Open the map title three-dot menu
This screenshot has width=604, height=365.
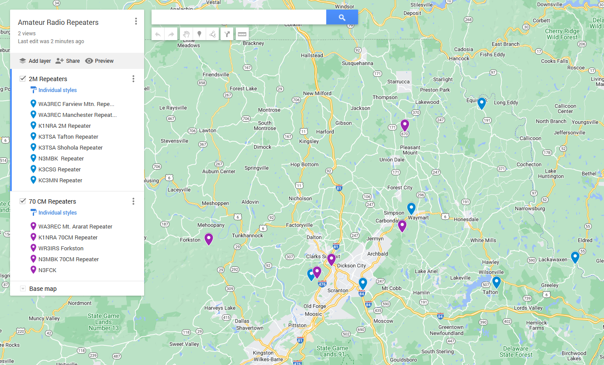point(136,21)
